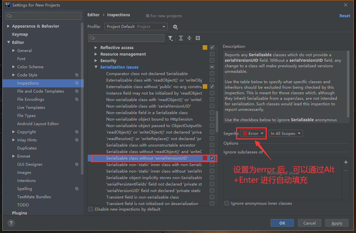Click the help question mark icon

click(11, 223)
